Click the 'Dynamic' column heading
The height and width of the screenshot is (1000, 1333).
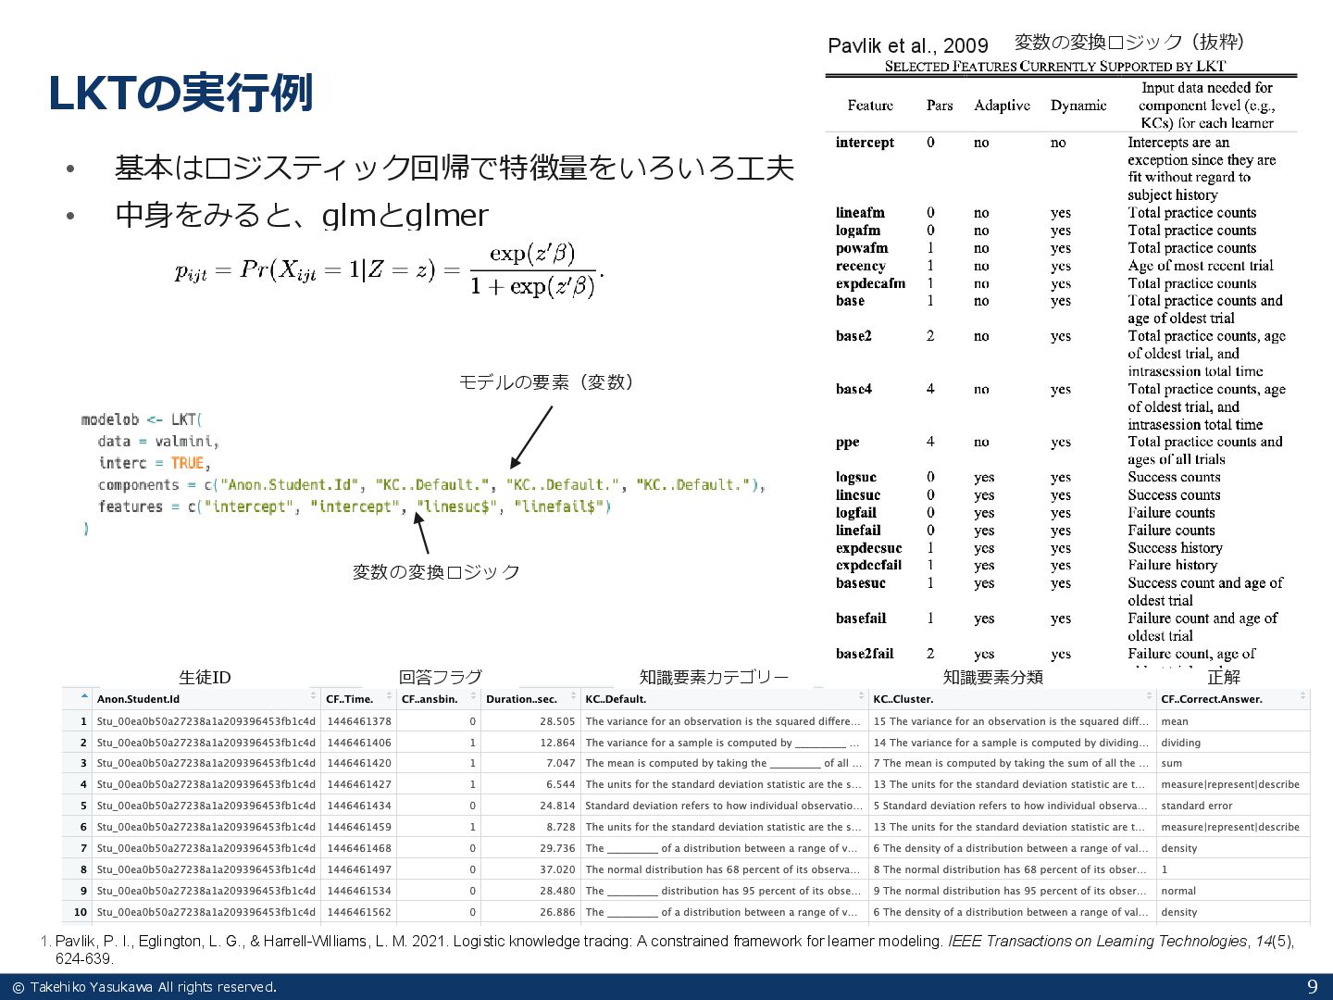pyautogui.click(x=1078, y=106)
